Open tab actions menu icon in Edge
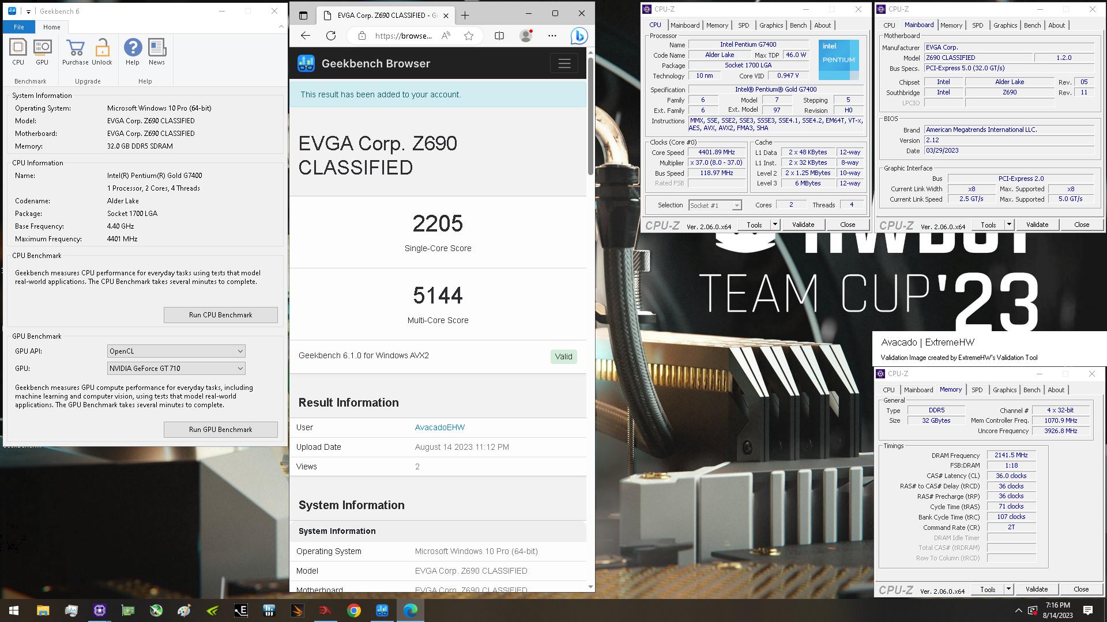1107x622 pixels. (x=303, y=16)
